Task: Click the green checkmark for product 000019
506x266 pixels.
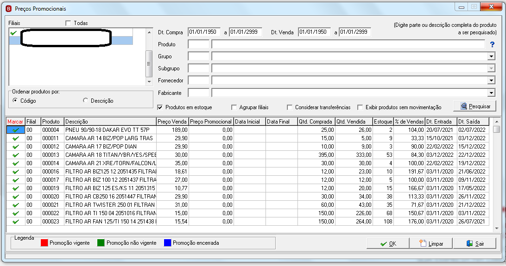Action: click(16, 188)
